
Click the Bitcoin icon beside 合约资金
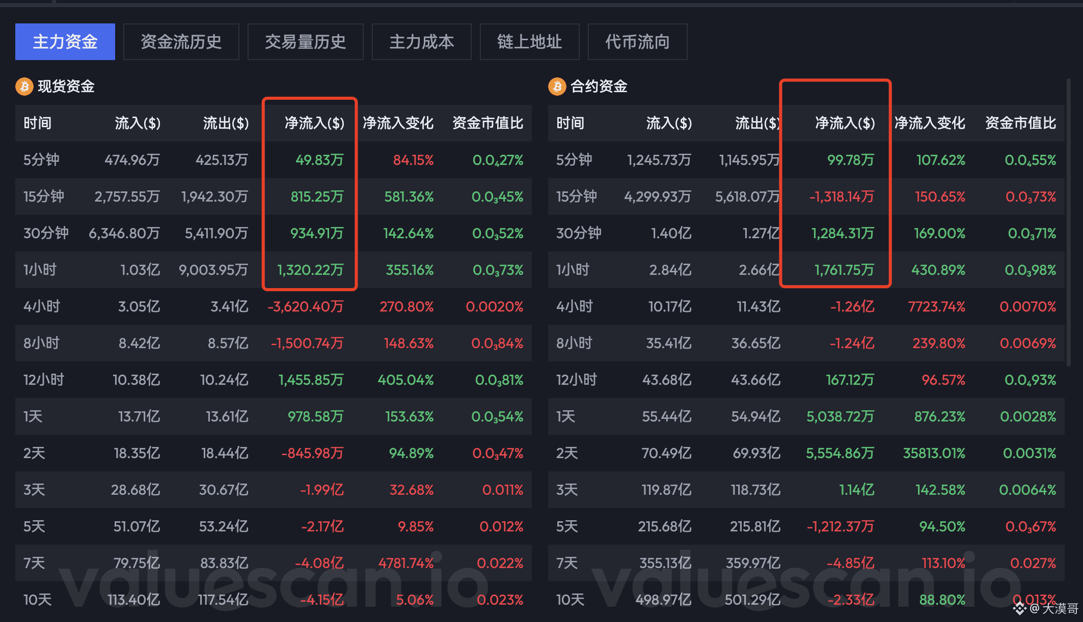pos(557,87)
